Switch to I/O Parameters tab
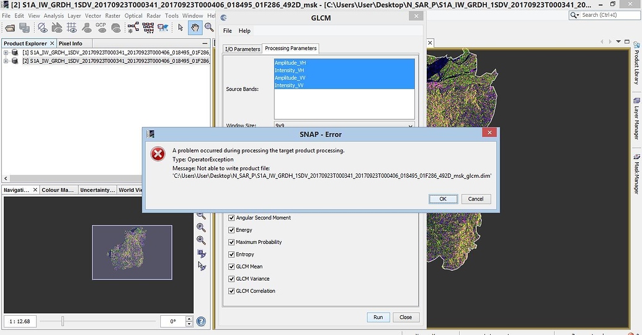The image size is (642, 335). [243, 49]
